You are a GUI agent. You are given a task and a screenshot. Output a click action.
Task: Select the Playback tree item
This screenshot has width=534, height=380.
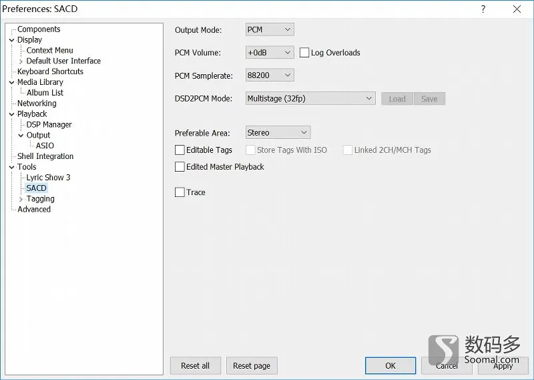32,114
